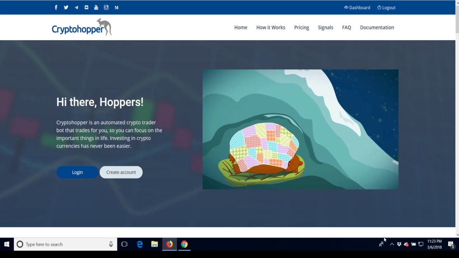Screen dimensions: 459x258
Task: Open the Cryptohopper Facebook page icon
Action: (x=56, y=7)
